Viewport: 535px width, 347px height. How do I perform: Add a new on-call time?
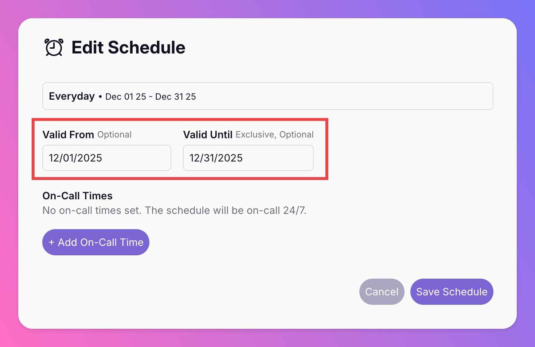tap(96, 242)
